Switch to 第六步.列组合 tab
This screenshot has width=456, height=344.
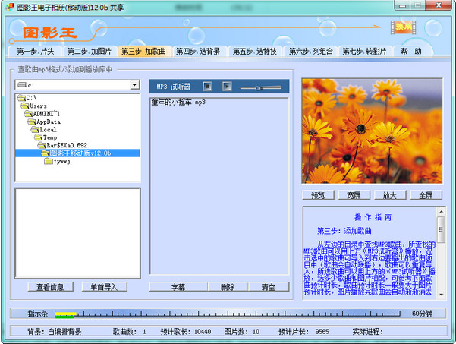[x=310, y=51]
